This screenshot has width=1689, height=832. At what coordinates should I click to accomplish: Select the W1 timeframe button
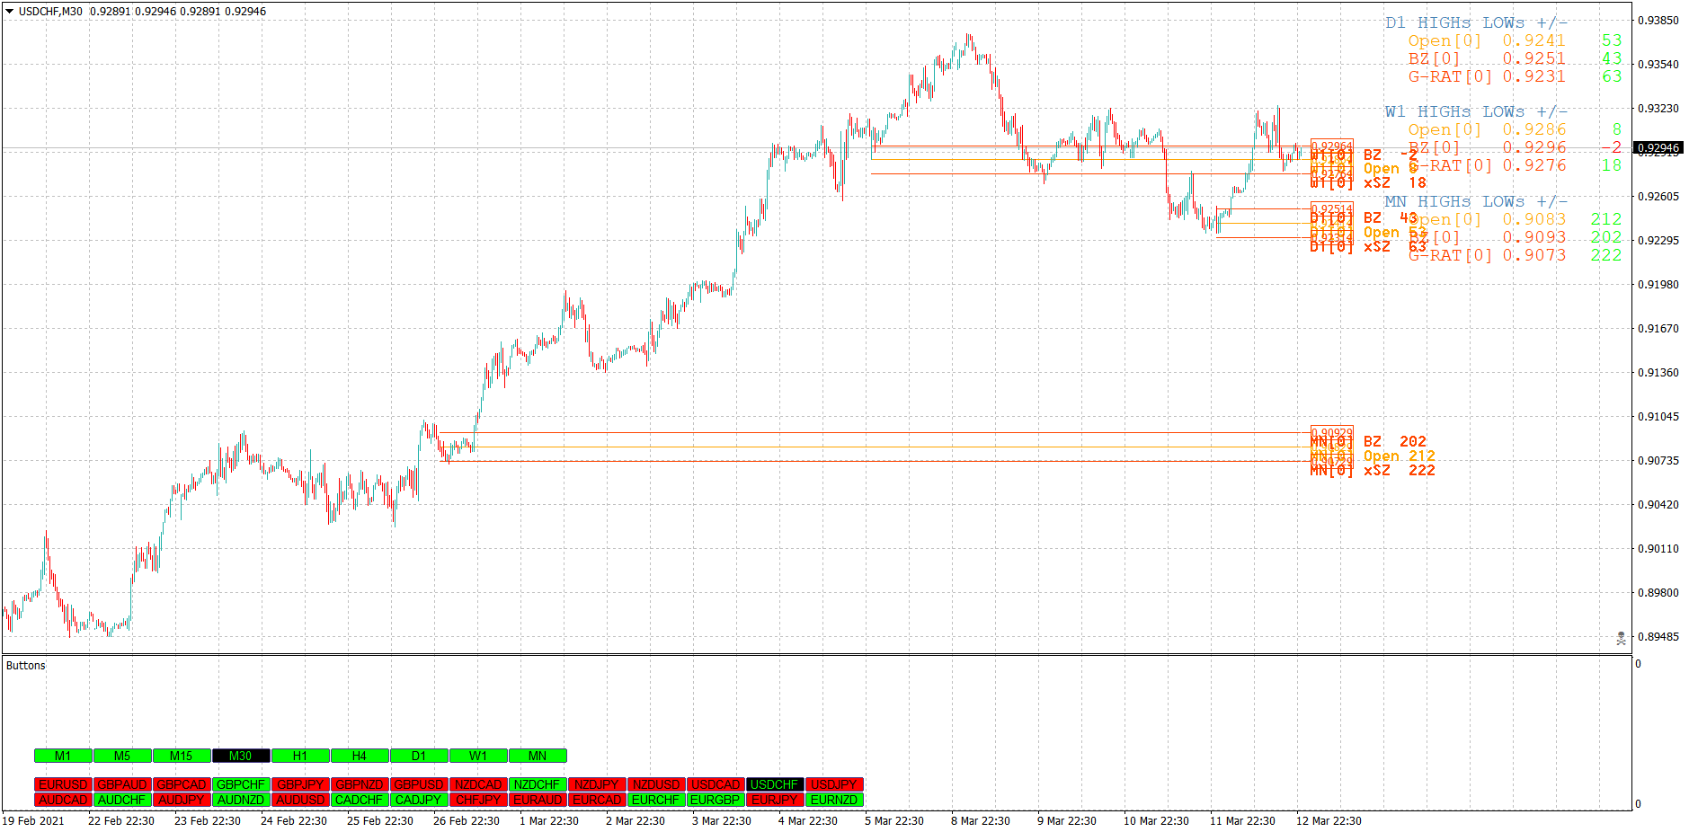click(478, 755)
